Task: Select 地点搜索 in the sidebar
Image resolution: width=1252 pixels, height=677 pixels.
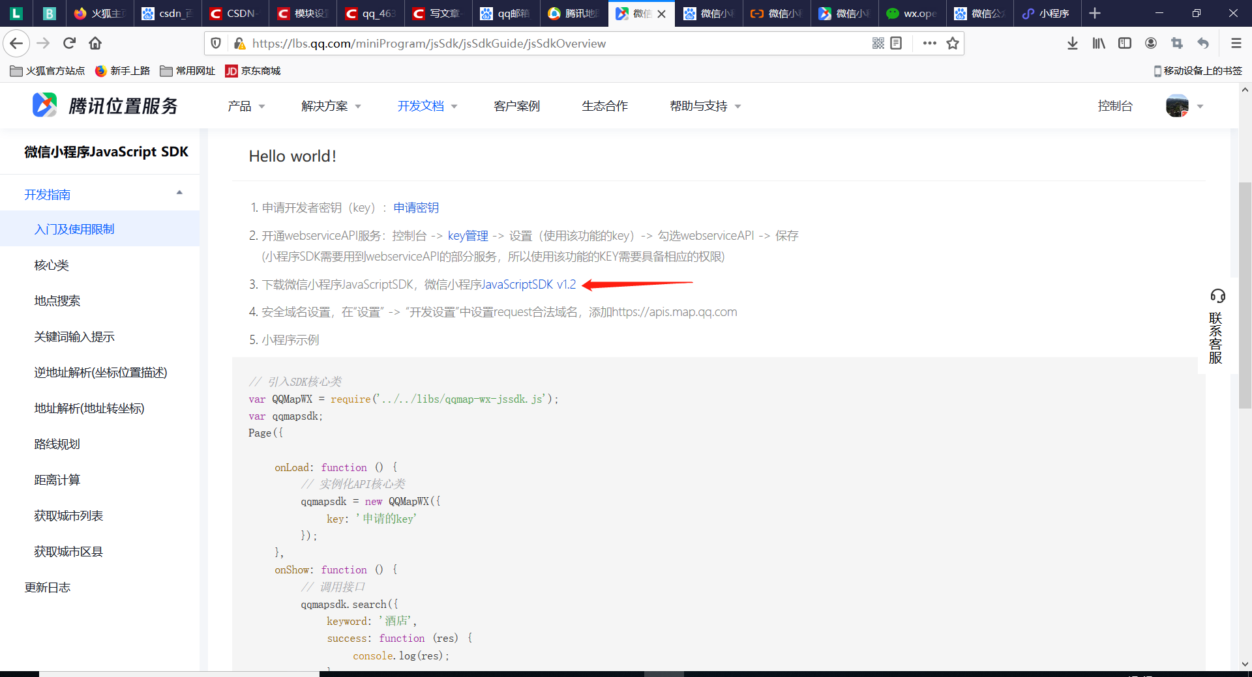Action: [x=57, y=301]
